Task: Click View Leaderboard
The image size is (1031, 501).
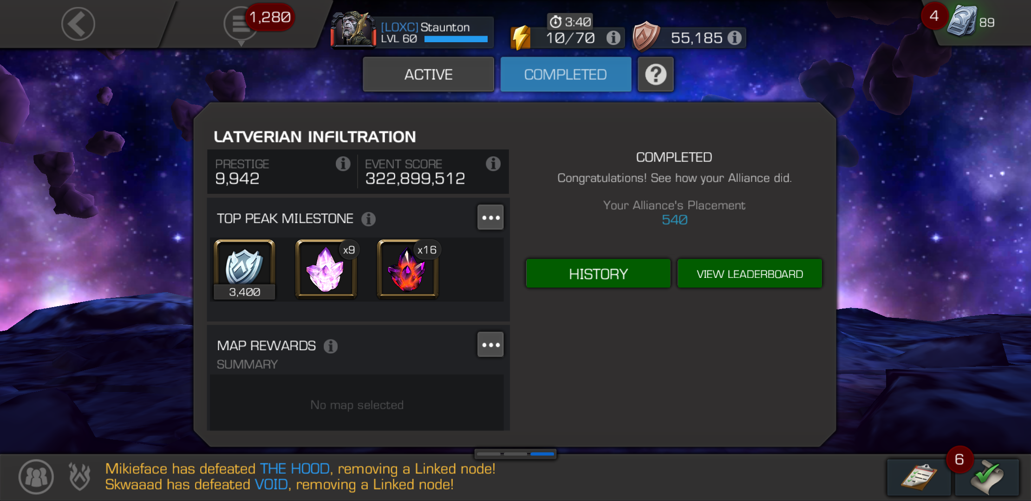Action: (750, 274)
